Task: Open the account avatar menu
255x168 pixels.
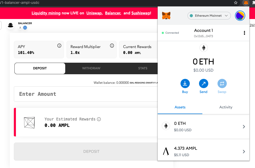Action: [240, 16]
